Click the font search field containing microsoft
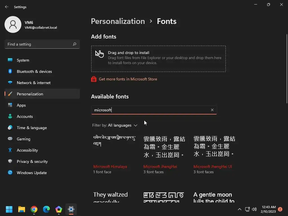288x216 pixels. pyautogui.click(x=154, y=110)
